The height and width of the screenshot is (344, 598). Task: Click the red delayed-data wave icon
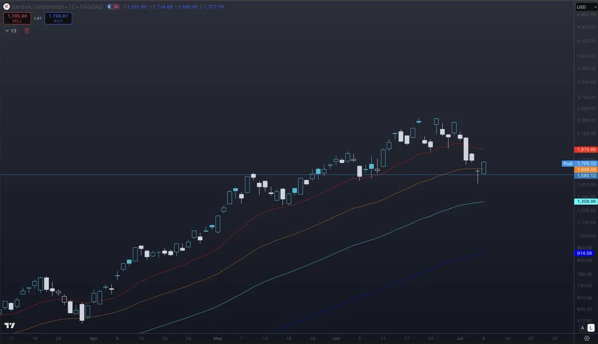click(116, 7)
